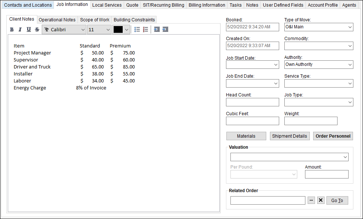Click inside the Cubic Feet field
Screen dimensions: 363x219
252,121
